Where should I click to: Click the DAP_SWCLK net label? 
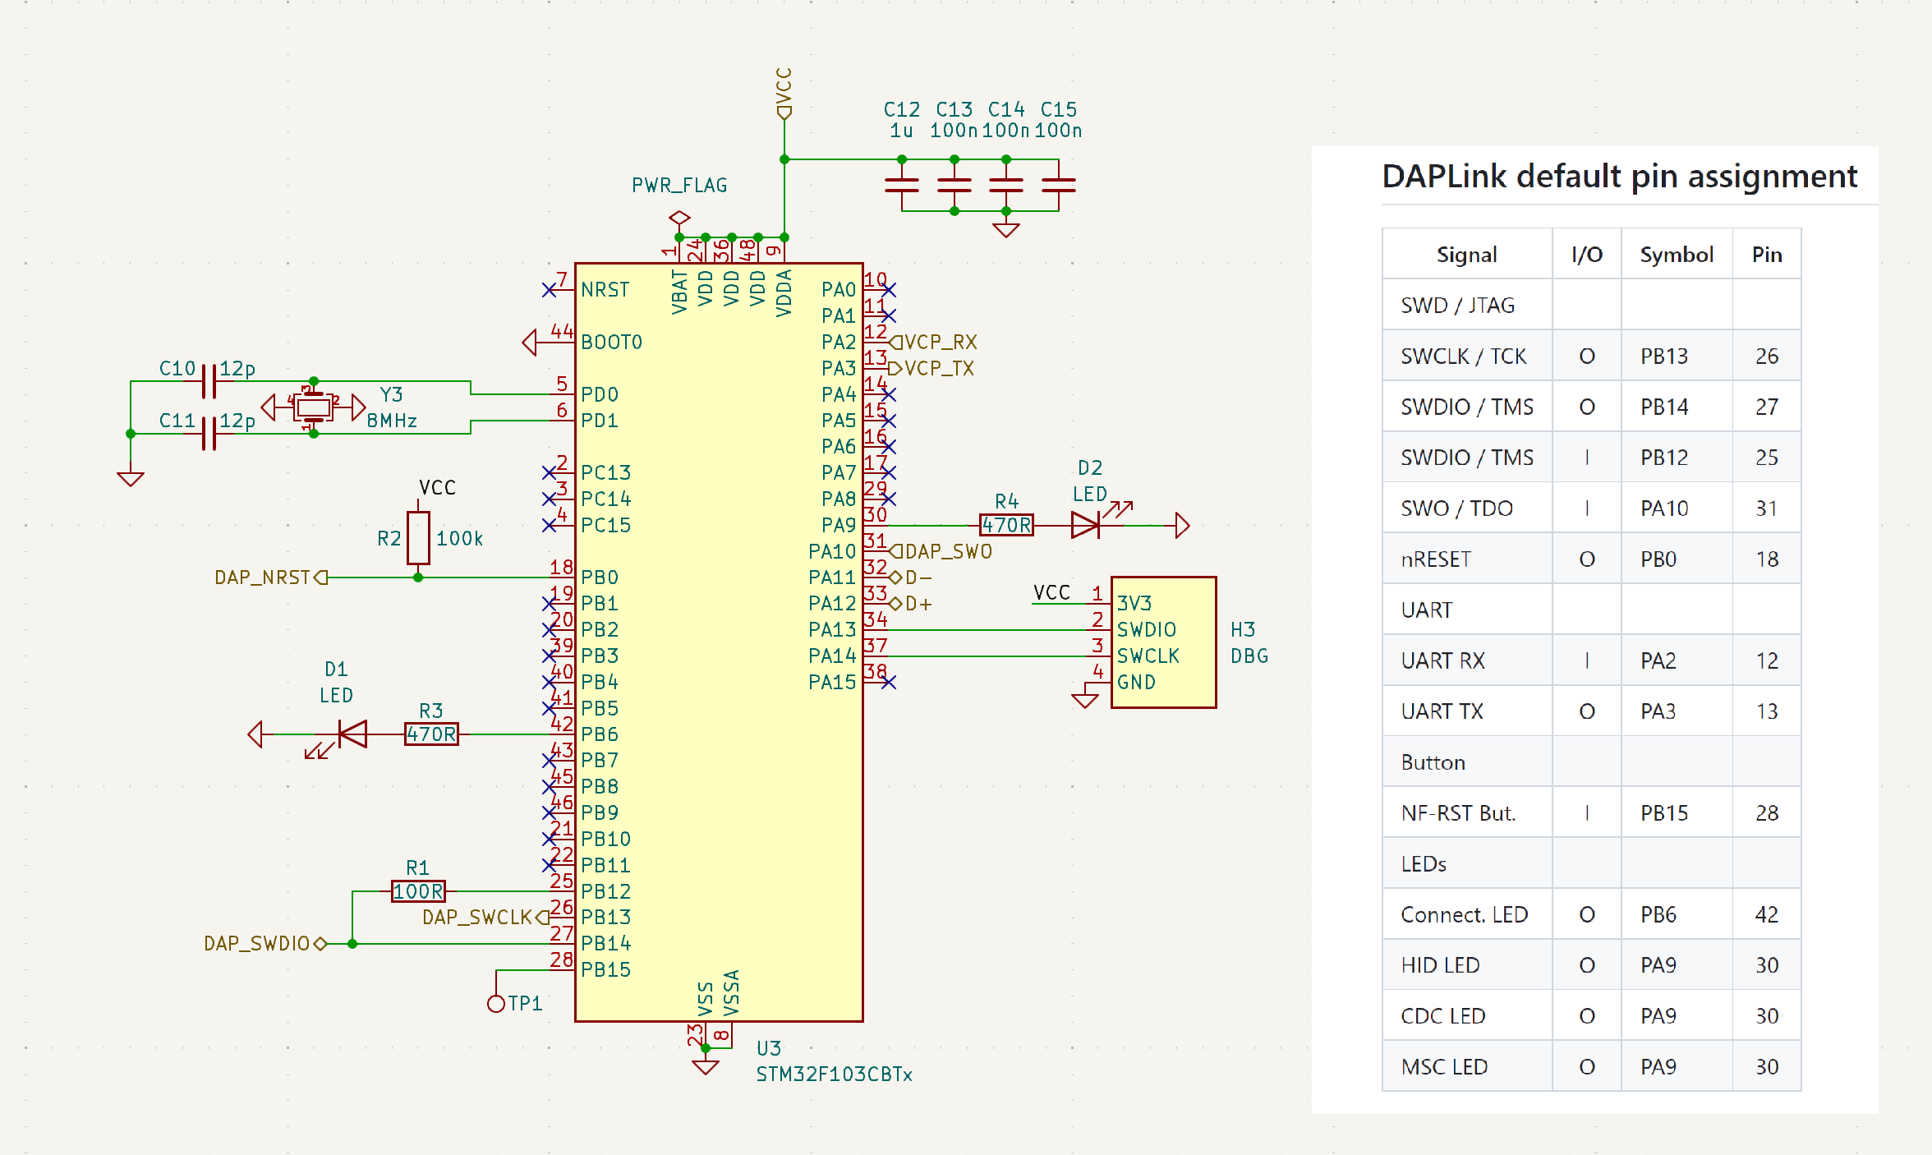coord(485,917)
